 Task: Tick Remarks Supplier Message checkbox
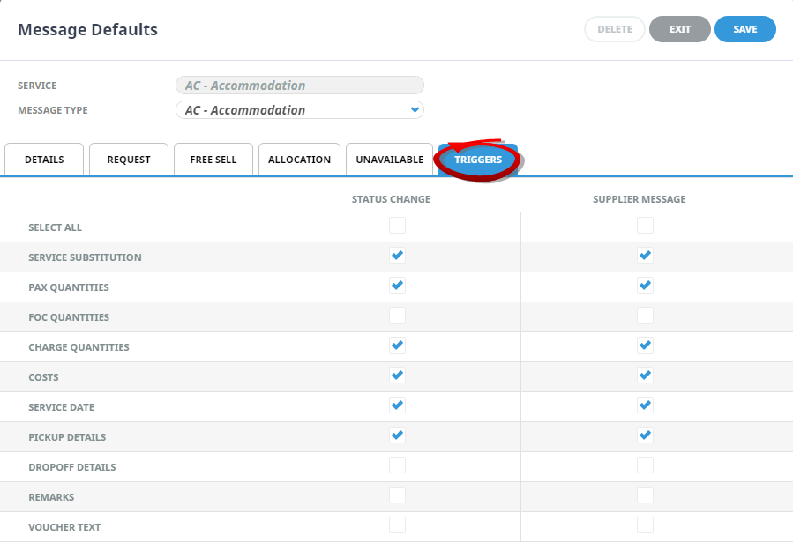[646, 495]
